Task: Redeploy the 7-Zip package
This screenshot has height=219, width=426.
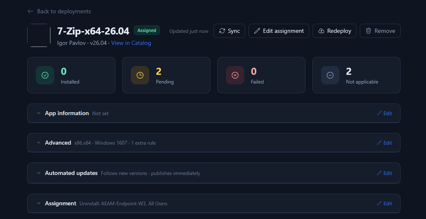Action: (x=334, y=31)
